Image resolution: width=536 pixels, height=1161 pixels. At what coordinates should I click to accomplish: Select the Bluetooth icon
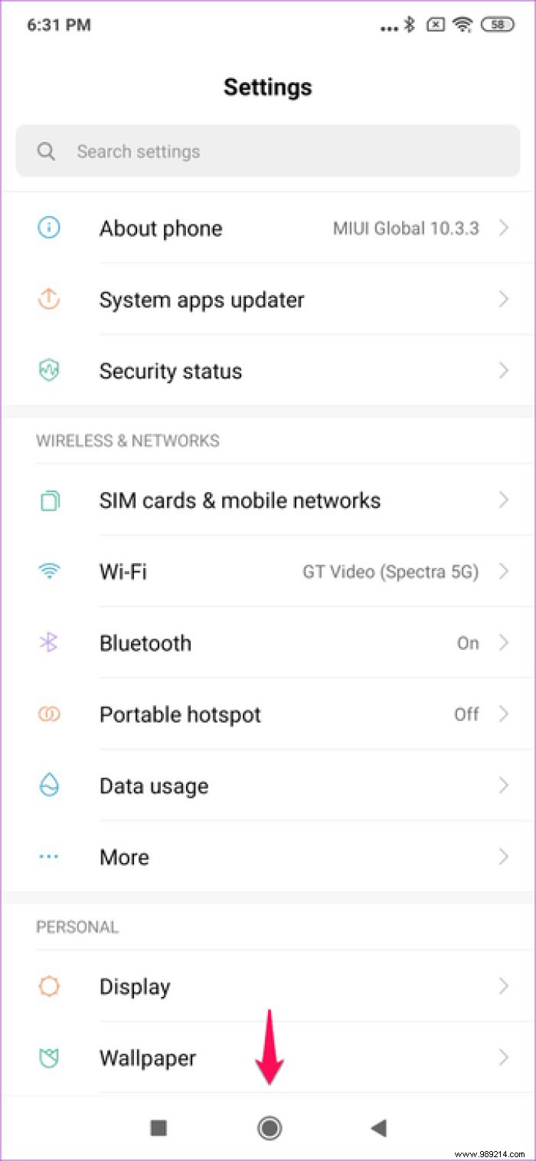[x=48, y=643]
